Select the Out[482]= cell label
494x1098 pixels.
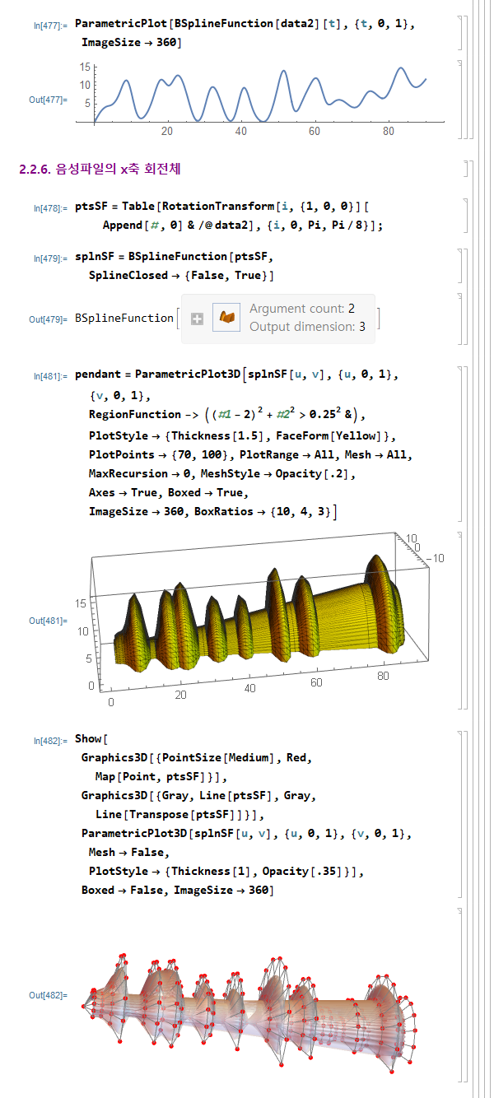pyautogui.click(x=48, y=995)
